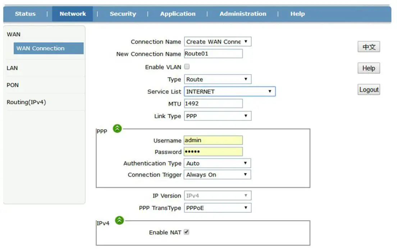Collapse the IPv4 section green chevron

119,221
